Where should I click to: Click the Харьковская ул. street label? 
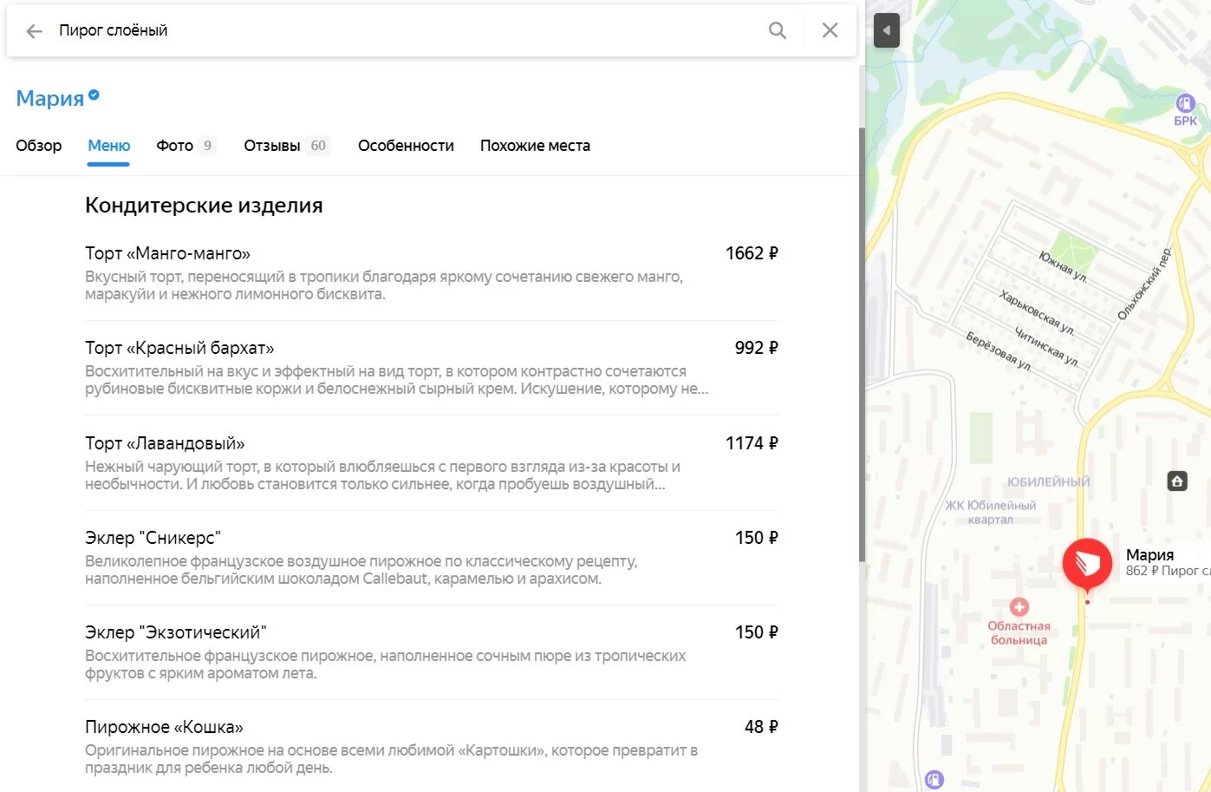(1037, 312)
